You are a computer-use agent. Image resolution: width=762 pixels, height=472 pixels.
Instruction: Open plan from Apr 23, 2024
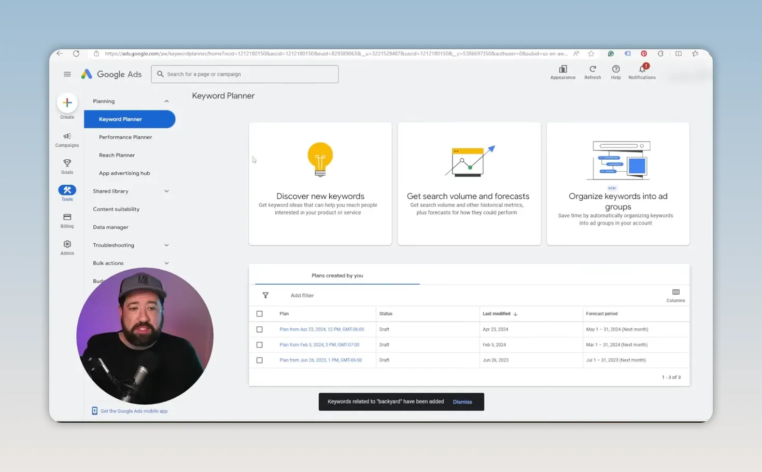click(x=321, y=329)
